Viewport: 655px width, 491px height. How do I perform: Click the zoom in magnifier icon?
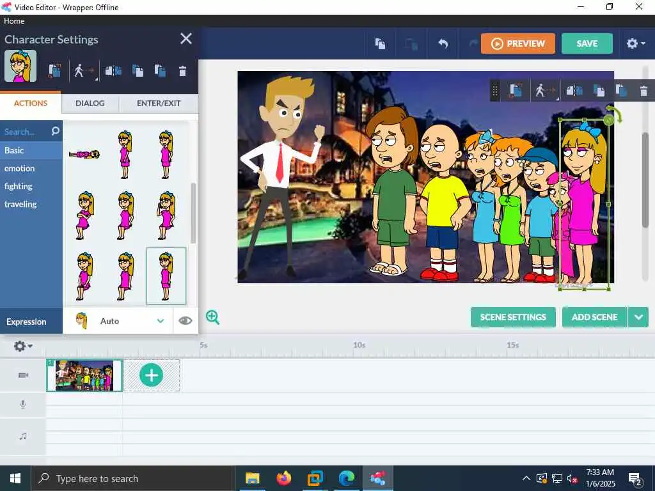tap(212, 317)
